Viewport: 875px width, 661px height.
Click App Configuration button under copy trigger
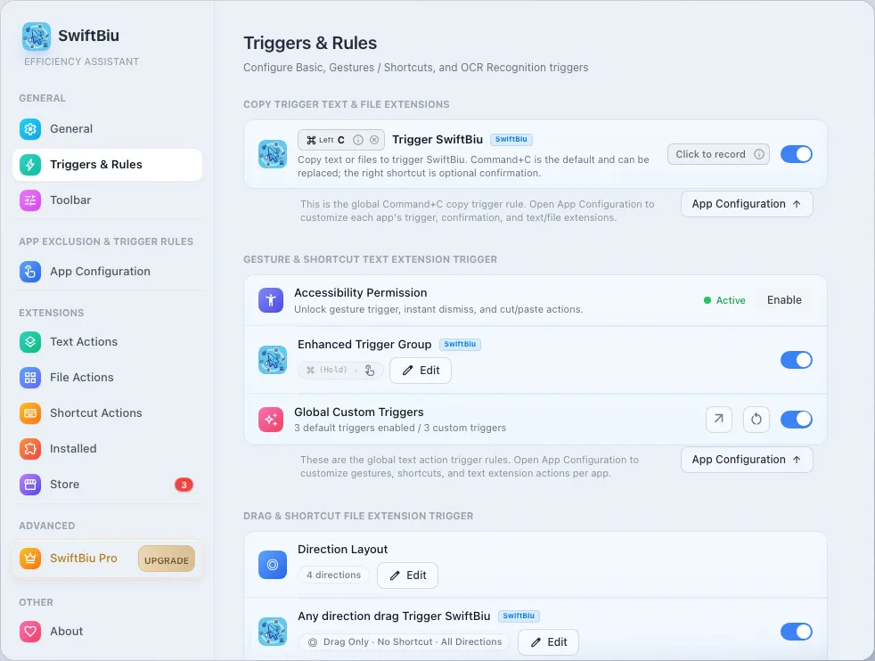point(747,204)
